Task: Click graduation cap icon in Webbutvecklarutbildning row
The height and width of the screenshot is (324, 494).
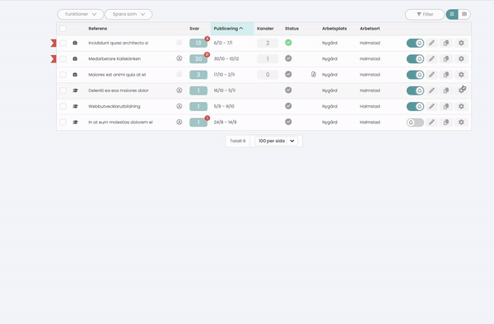Action: point(75,106)
